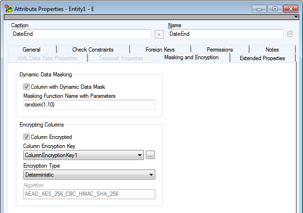Click the Caption text field
This screenshot has height=213, width=303.
pos(81,34)
